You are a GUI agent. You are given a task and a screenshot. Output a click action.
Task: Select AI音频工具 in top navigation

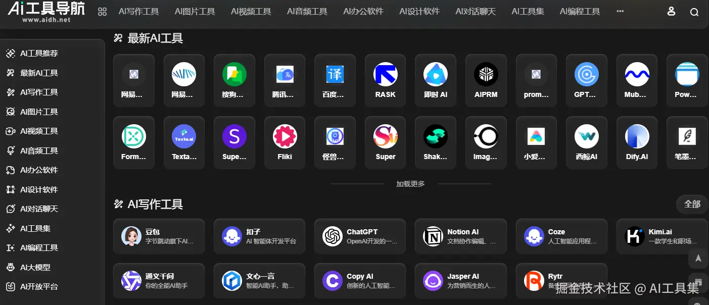tap(307, 12)
